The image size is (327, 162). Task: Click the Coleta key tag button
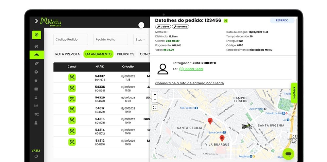163,27
